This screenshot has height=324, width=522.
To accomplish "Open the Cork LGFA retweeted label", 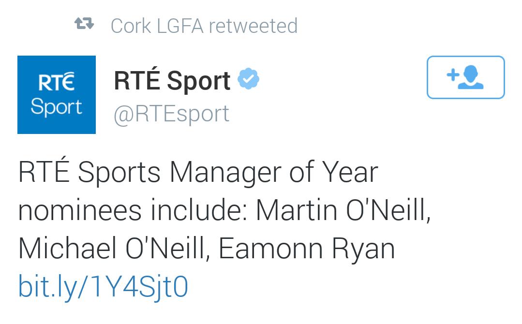I will [204, 26].
